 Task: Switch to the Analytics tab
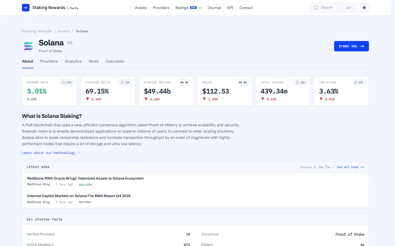73,61
